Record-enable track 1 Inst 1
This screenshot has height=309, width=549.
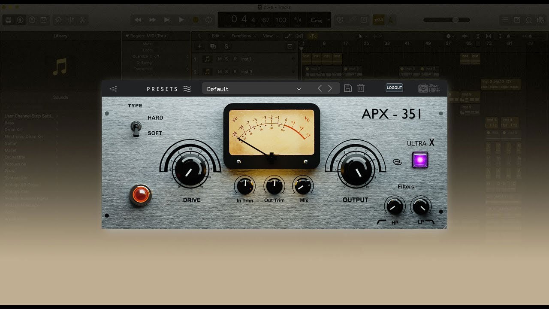click(235, 59)
